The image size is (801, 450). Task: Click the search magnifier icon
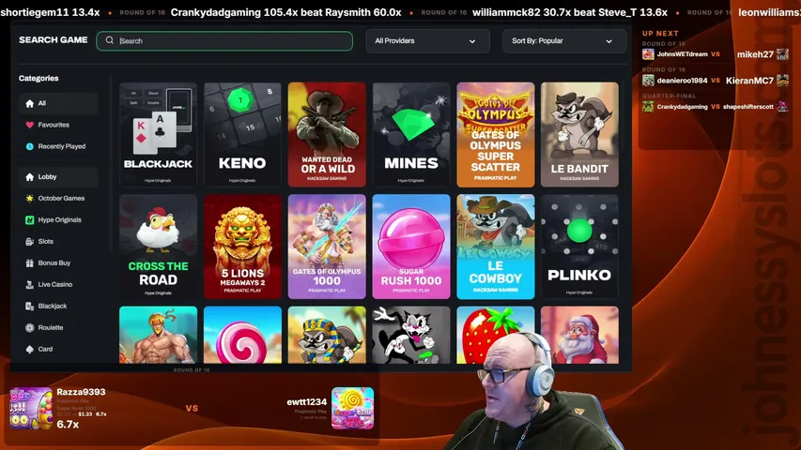(x=109, y=40)
